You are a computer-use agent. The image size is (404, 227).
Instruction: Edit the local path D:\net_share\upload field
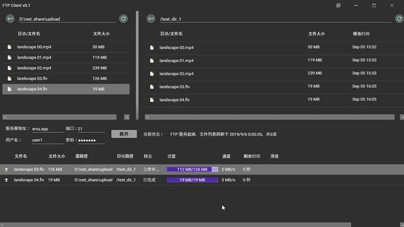point(68,19)
